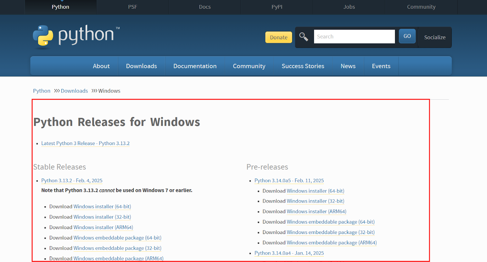This screenshot has width=487, height=262.
Task: Open the Events navigation menu
Action: point(381,66)
